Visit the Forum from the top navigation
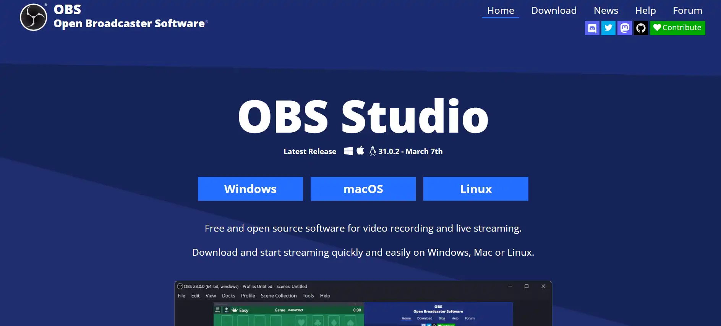The width and height of the screenshot is (721, 326). point(687,11)
